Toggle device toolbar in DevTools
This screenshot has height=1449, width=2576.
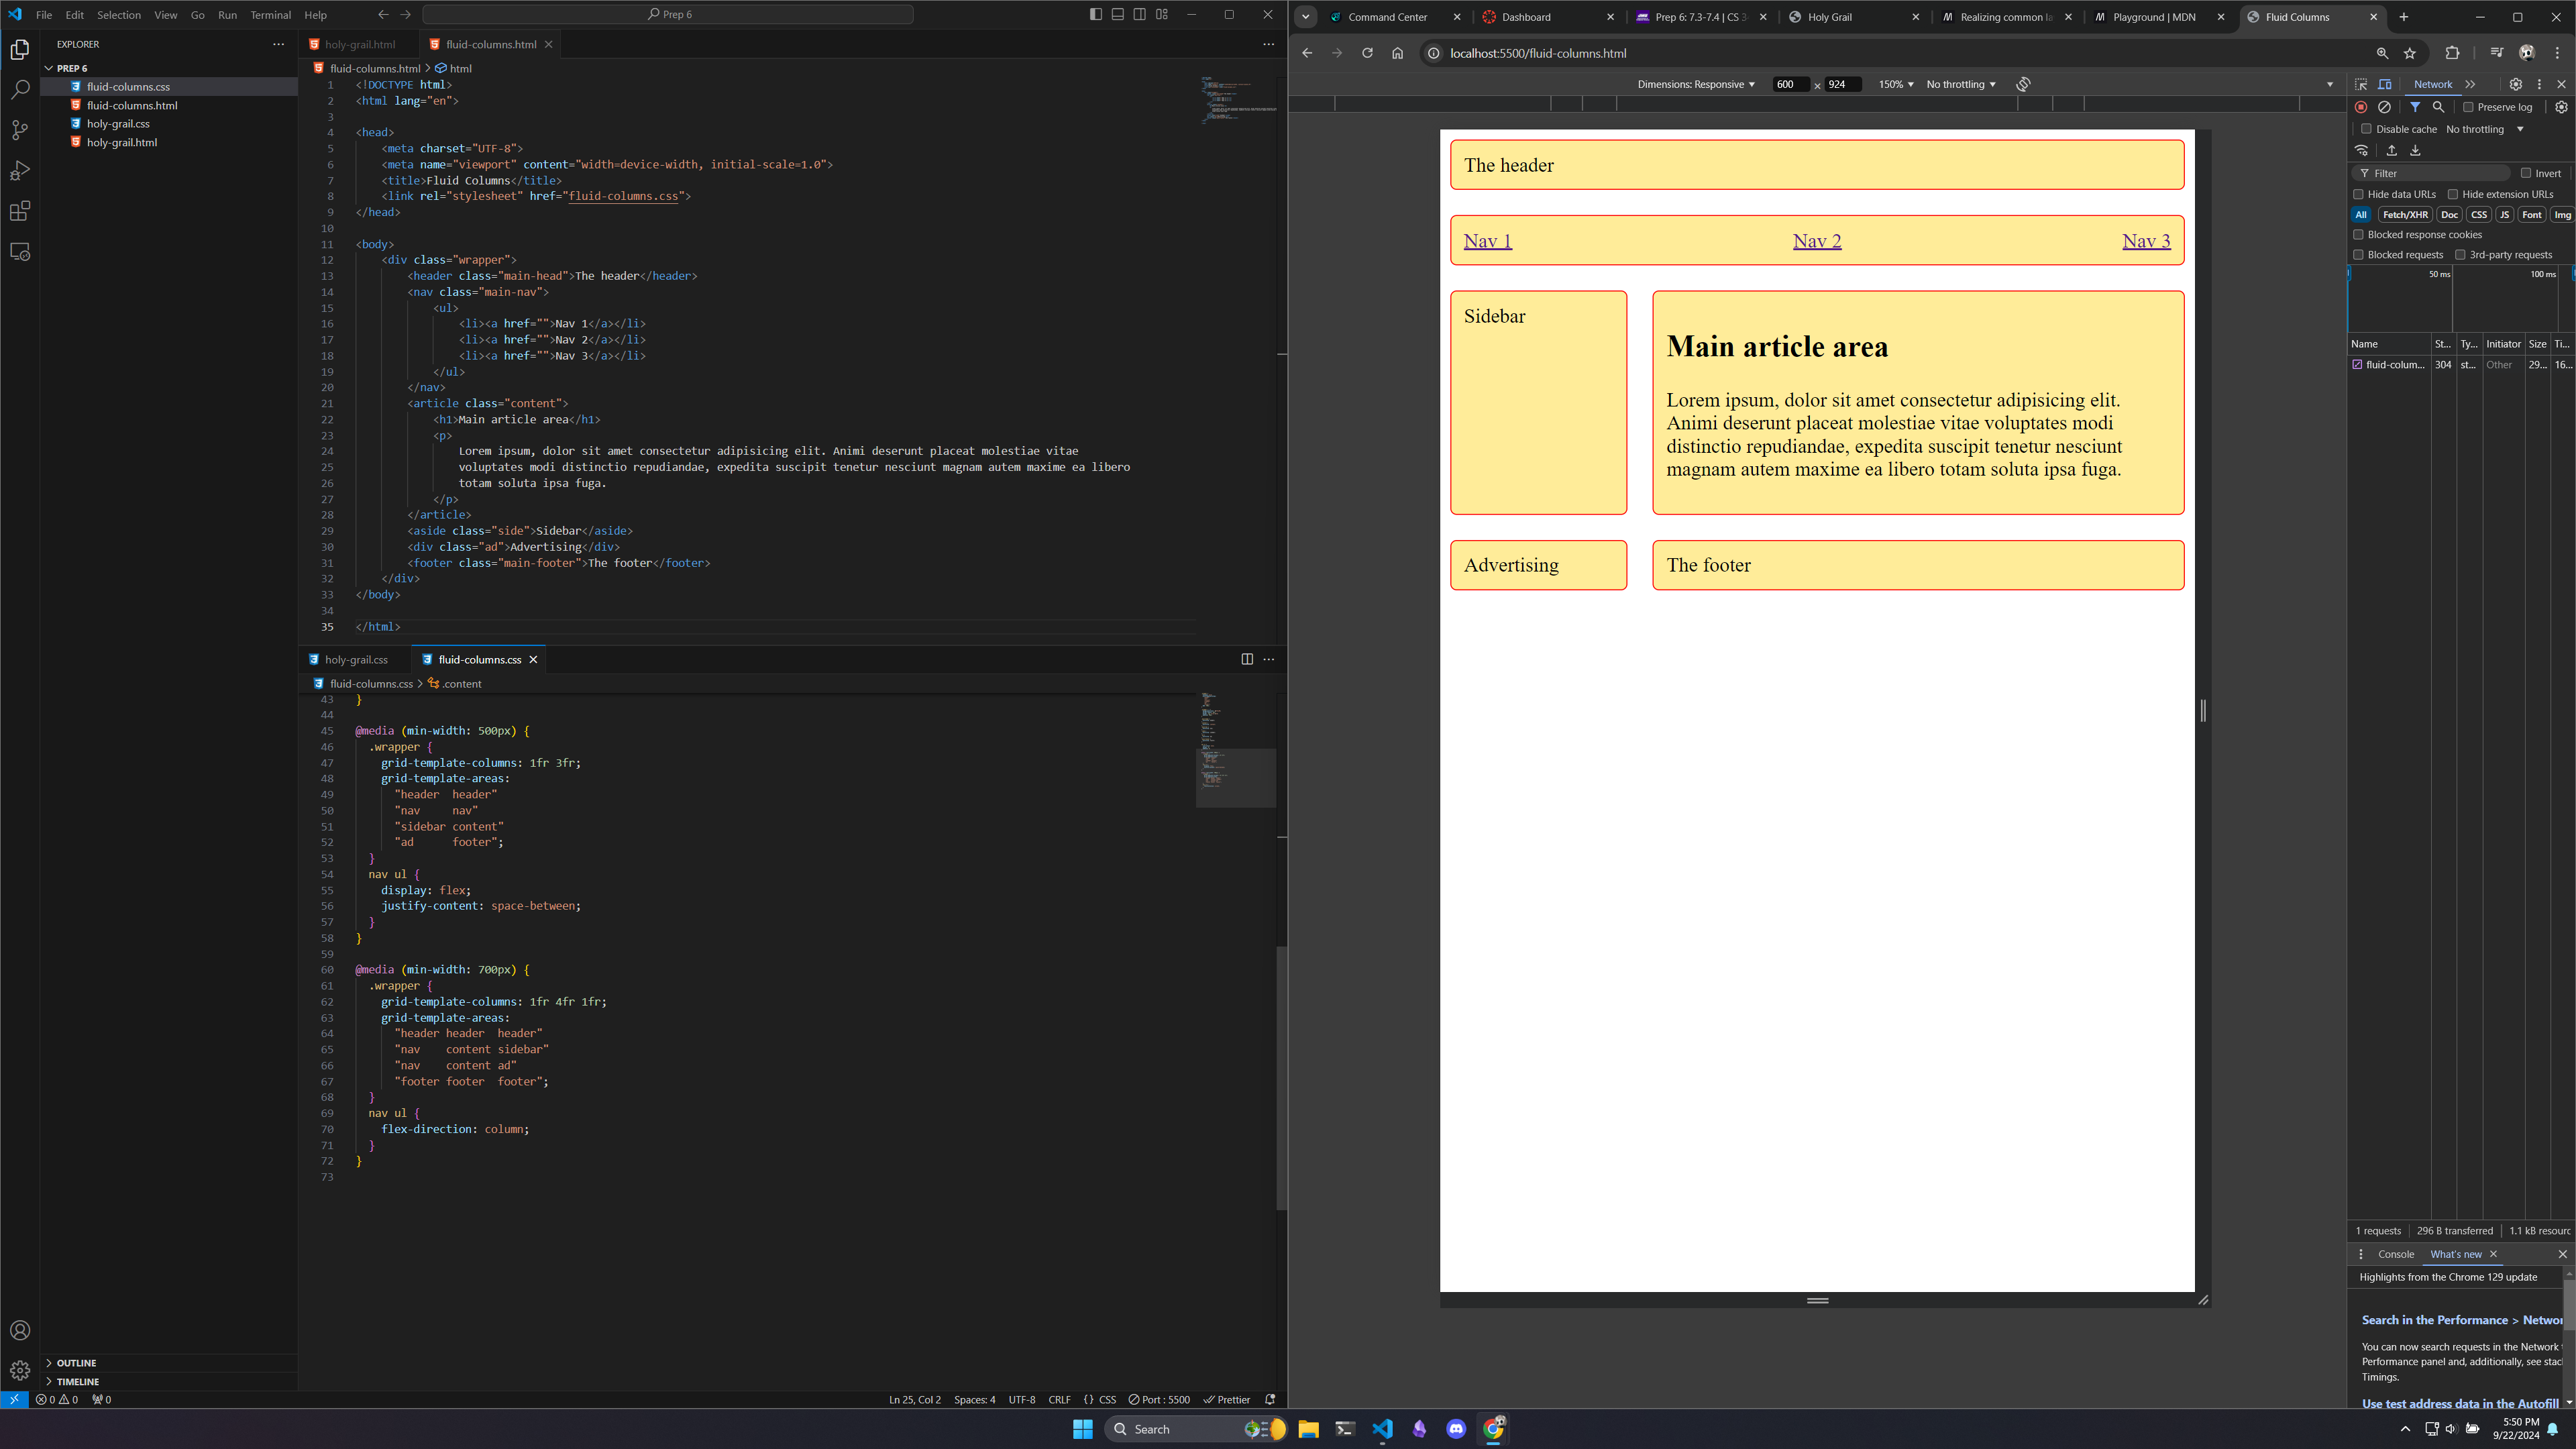(2384, 84)
